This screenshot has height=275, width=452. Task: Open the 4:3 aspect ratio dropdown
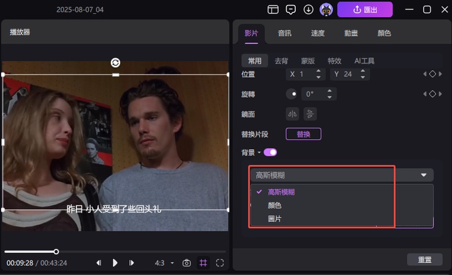pos(164,263)
